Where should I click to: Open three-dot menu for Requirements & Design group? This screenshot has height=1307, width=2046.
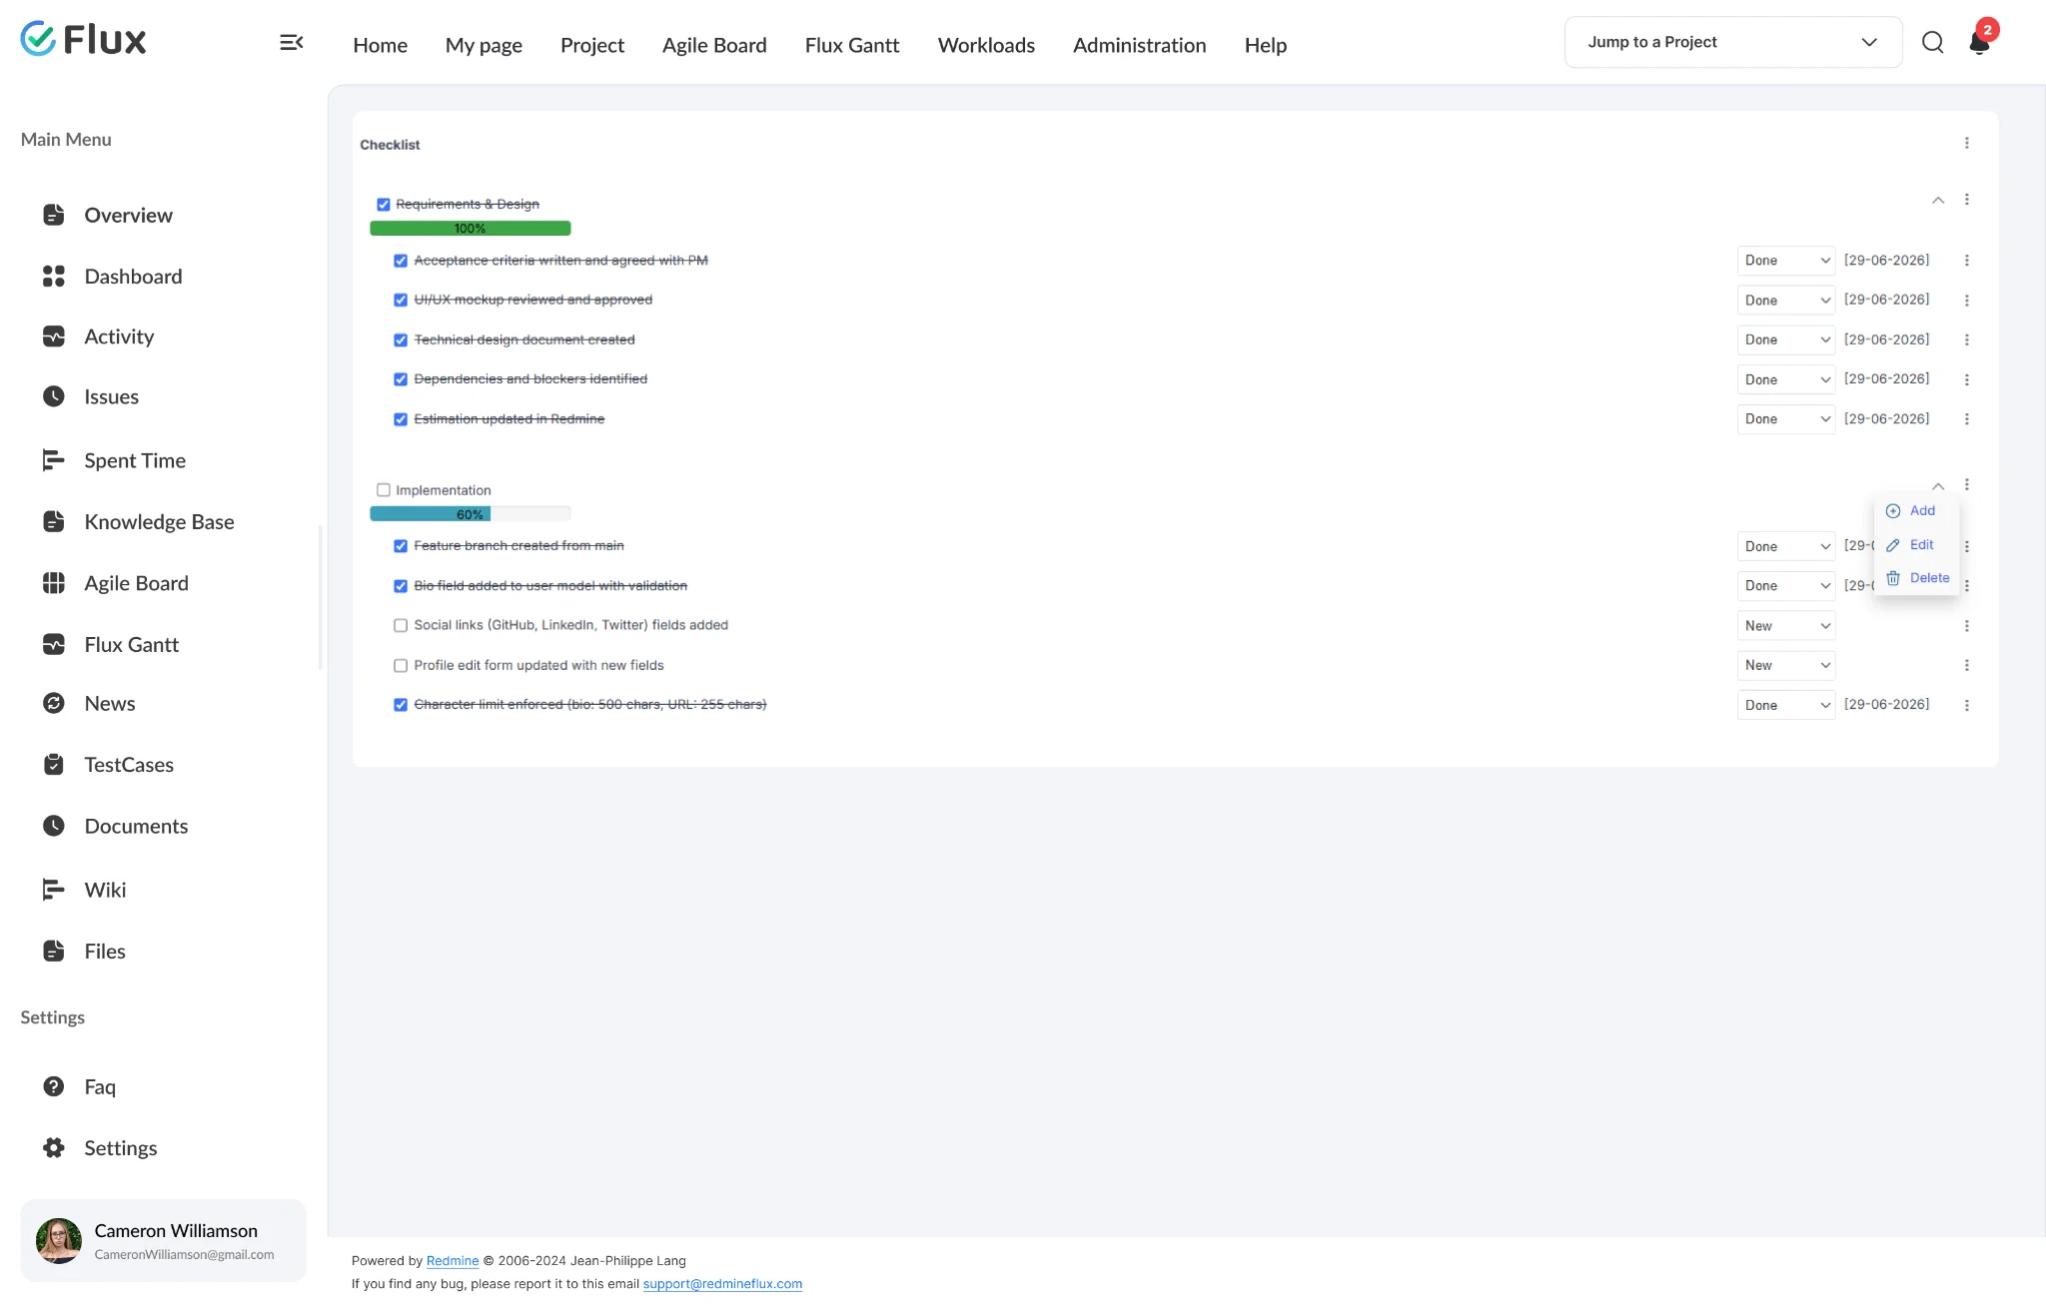coord(1966,200)
